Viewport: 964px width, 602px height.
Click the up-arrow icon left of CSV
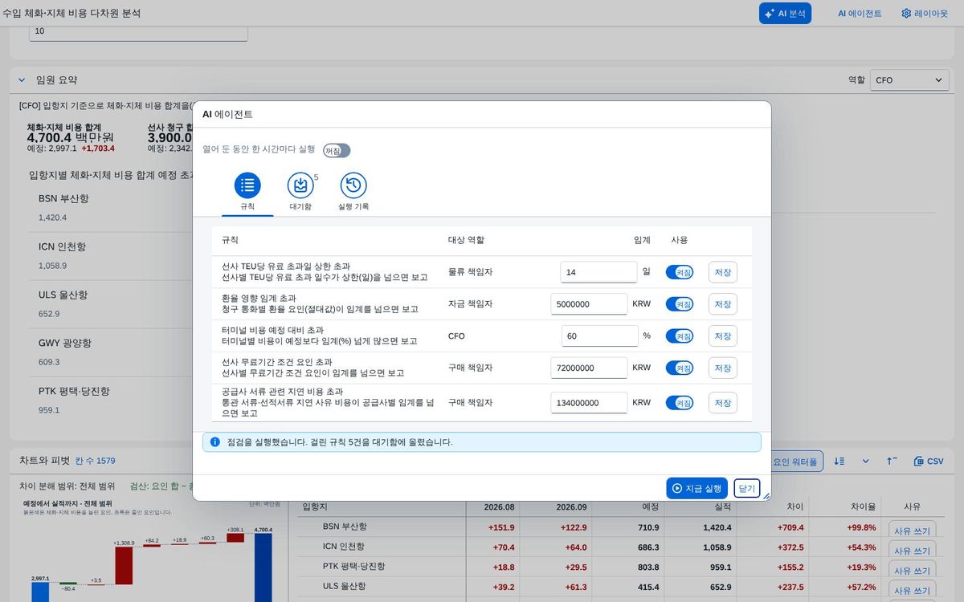tap(892, 462)
